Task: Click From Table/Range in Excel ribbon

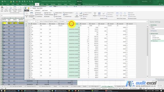Action: tap(15, 9)
